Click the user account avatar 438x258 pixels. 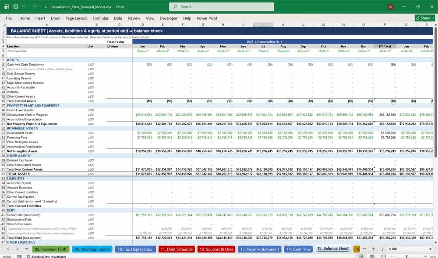pyautogui.click(x=391, y=7)
